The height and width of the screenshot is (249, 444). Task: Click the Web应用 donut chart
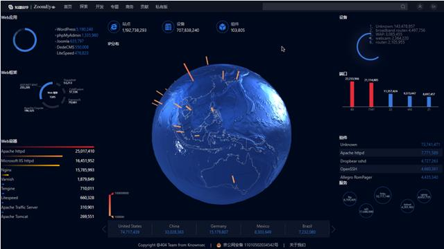coord(25,40)
